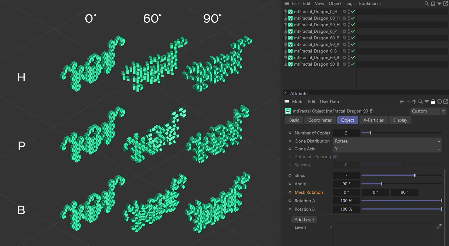The width and height of the screenshot is (449, 246).
Task: Click the hamburger menu icon in the Attributes panel
Action: click(x=287, y=102)
